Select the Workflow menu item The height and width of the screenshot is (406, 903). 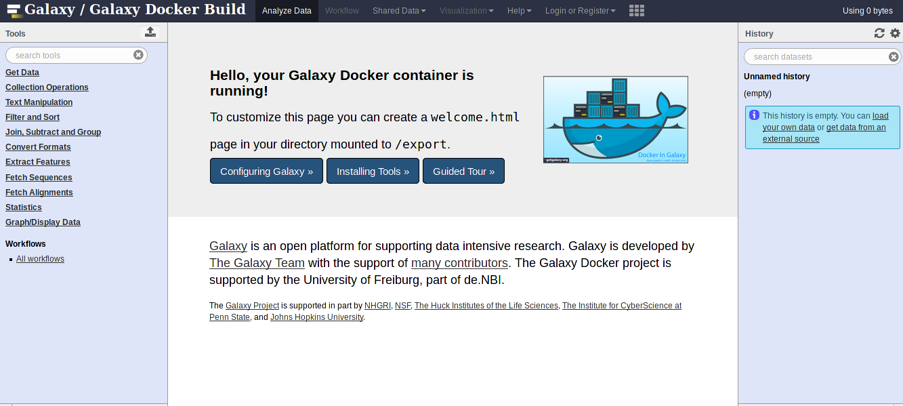point(341,10)
